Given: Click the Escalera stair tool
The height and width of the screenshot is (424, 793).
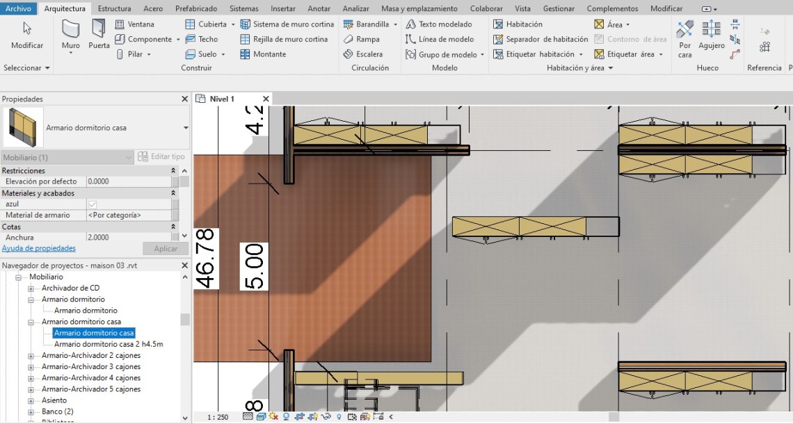Looking at the screenshot, I should (x=363, y=54).
